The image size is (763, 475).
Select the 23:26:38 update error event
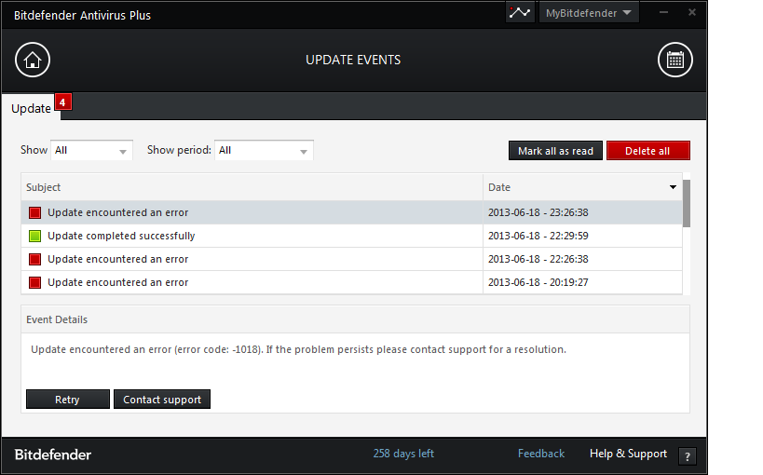click(351, 212)
